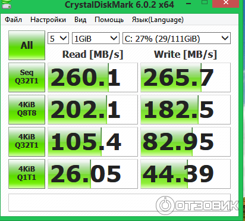Start the 4KiB Q1T1 test

[x=27, y=174]
